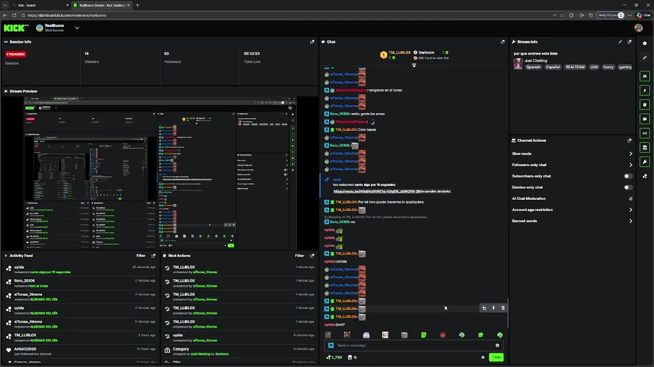
Task: Click the Stream Preview thumbnail
Action: 160,172
